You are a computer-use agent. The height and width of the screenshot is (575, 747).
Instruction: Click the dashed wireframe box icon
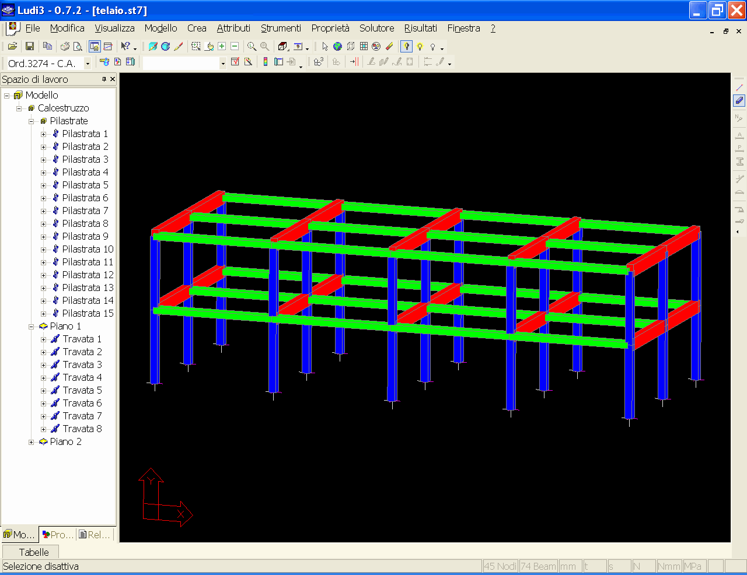coord(351,46)
